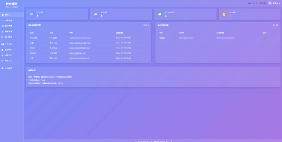
Task: Click view more in login records panel
Action: (x=275, y=25)
